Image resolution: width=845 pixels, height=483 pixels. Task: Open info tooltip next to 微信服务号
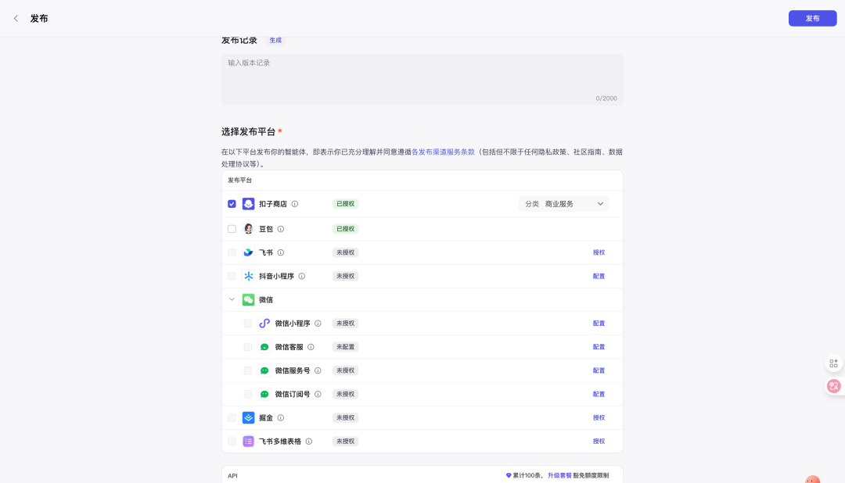pyautogui.click(x=318, y=371)
